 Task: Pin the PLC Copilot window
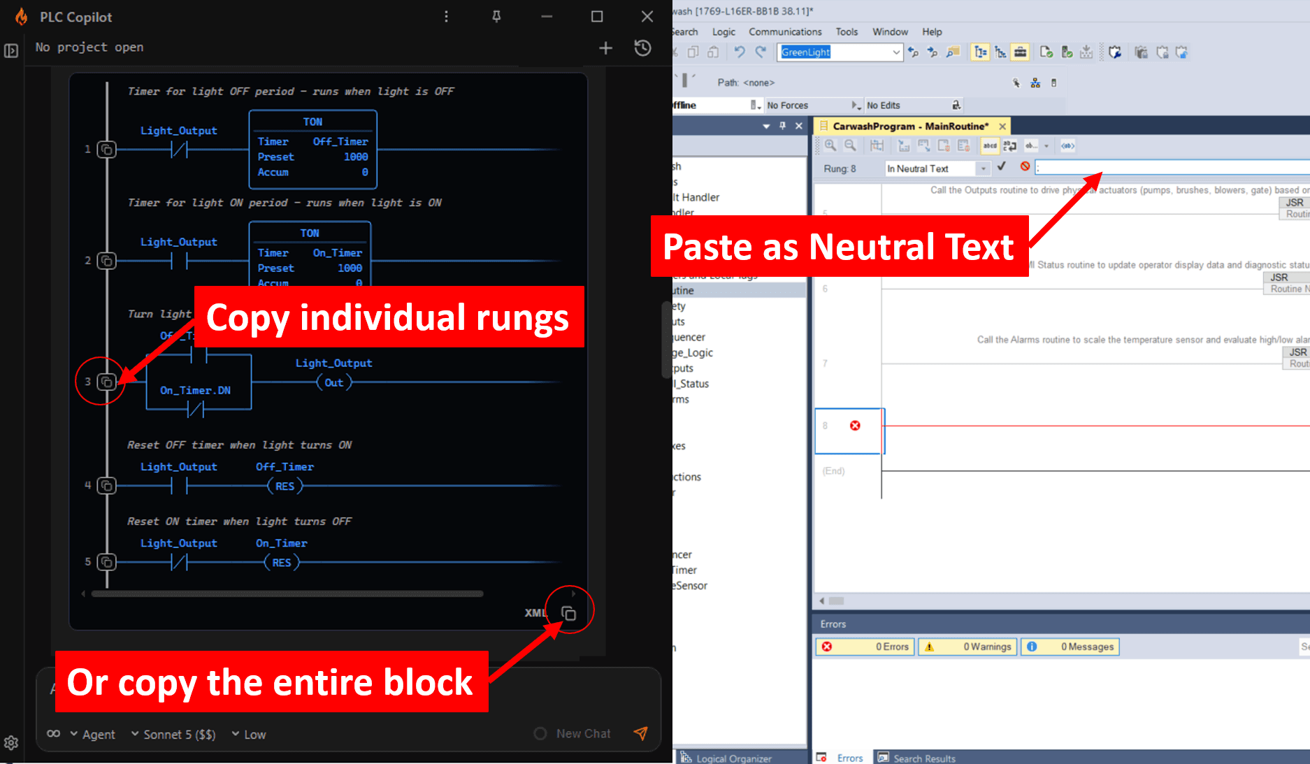[496, 17]
